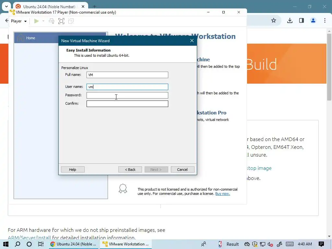Open the Player dropdown menu
This screenshot has height=249, width=332.
(x=18, y=21)
